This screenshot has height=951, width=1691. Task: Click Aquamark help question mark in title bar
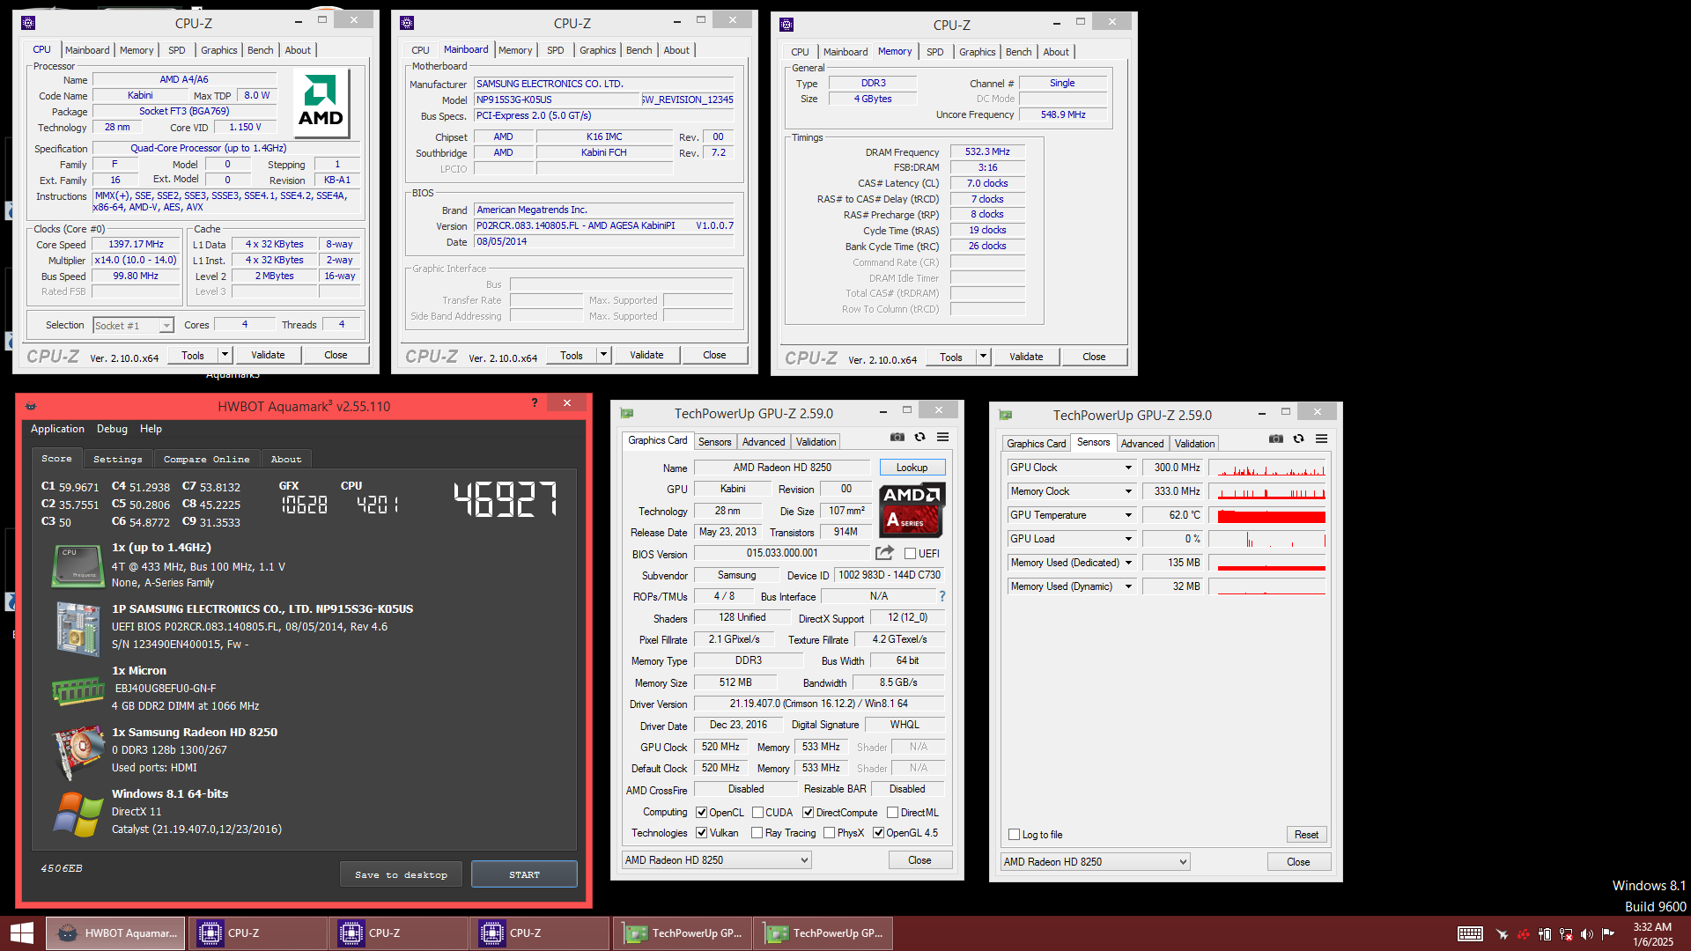click(535, 403)
